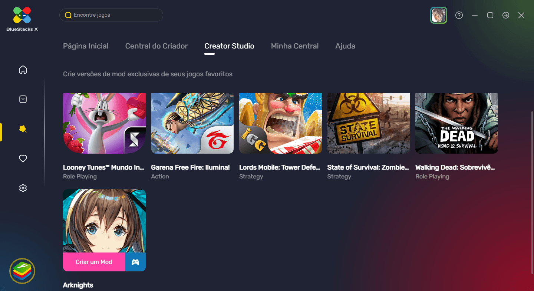Click the Garena Free Fire: Ilumina! title
Screen dimensions: 534x291
pyautogui.click(x=191, y=167)
